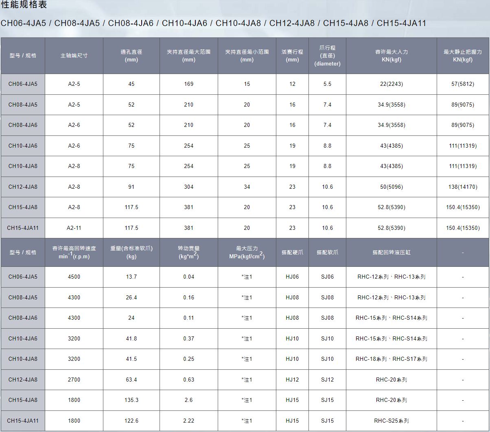
Task: Click the 最大压力 MPa header
Action: coord(247,253)
